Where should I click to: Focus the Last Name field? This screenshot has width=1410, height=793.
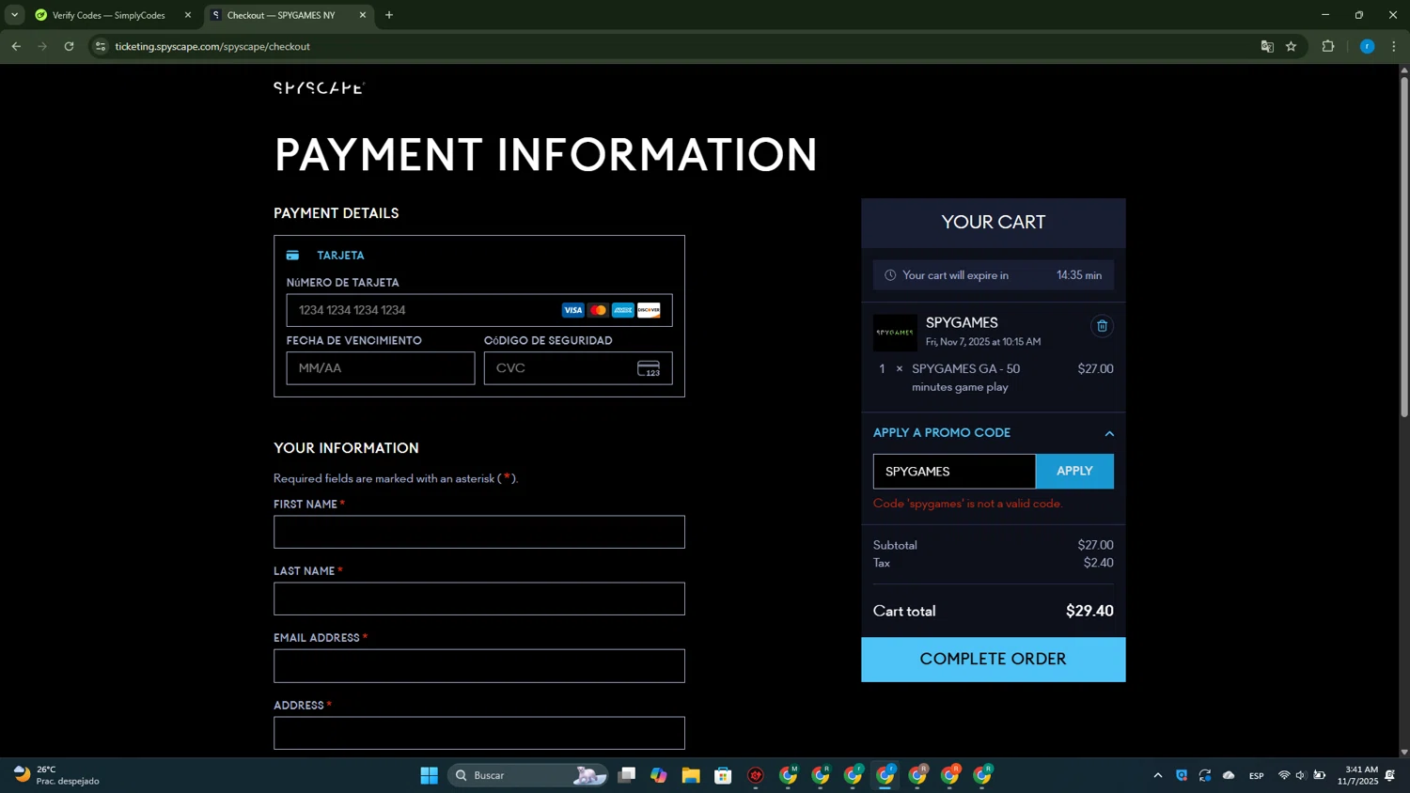pyautogui.click(x=479, y=599)
